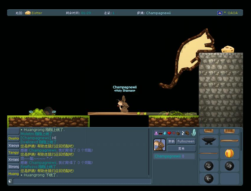Switch to the Strong chat tab
Viewport: 251px width, 191px height.
pyautogui.click(x=14, y=167)
